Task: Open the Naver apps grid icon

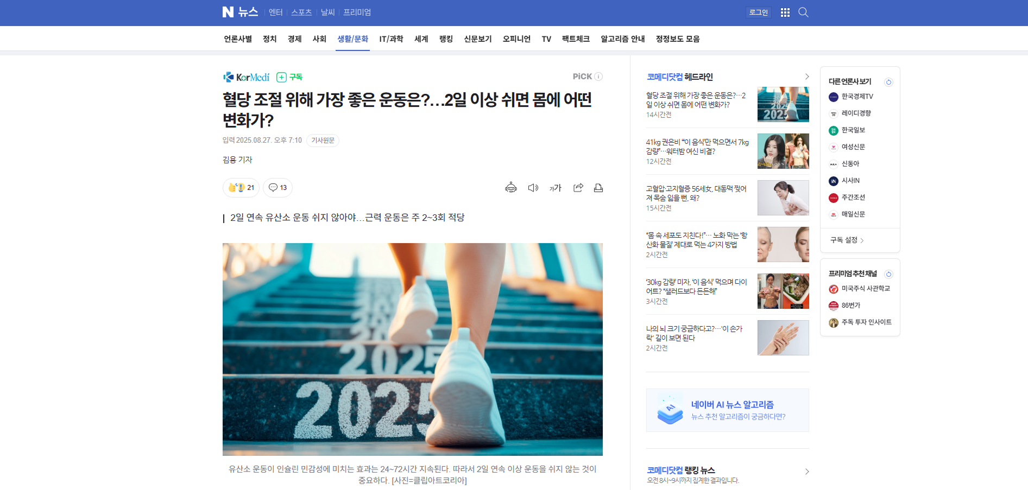Action: click(785, 12)
